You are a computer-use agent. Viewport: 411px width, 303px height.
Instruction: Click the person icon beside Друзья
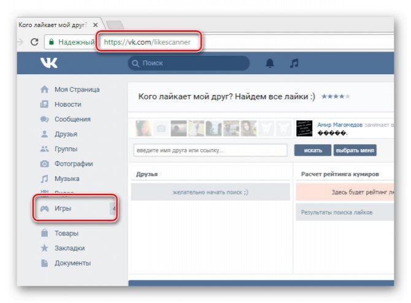(x=45, y=134)
